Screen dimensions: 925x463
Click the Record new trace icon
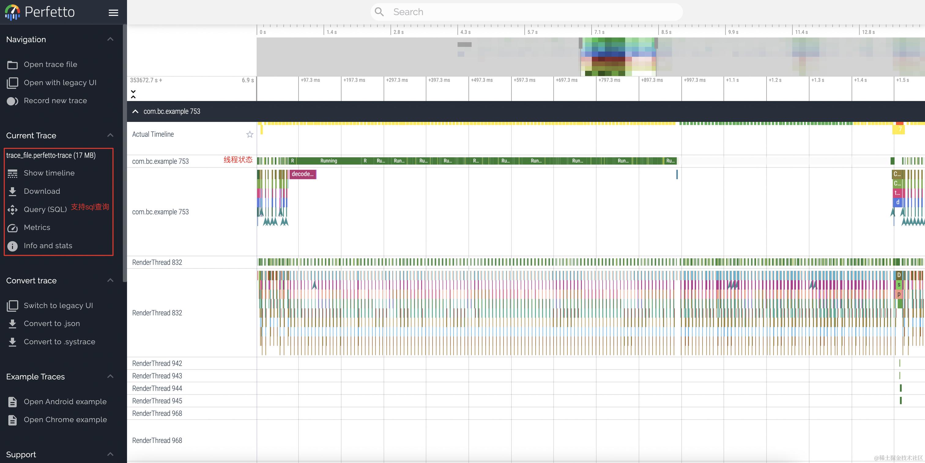(13, 101)
